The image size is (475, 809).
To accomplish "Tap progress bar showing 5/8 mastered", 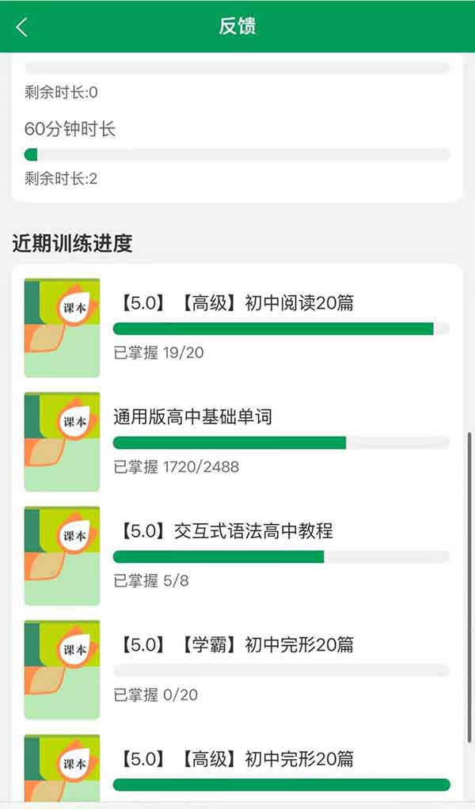I will pyautogui.click(x=281, y=556).
